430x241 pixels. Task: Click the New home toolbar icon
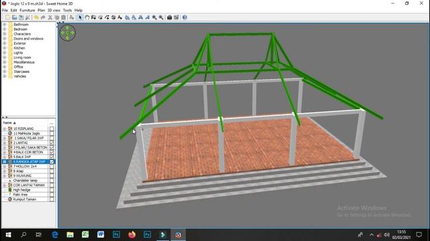click(7, 17)
